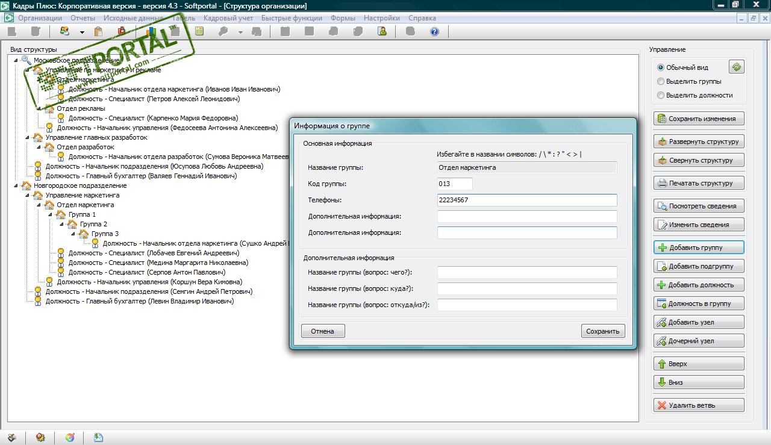Open the Организации menu
This screenshot has height=445, width=771.
(x=40, y=18)
